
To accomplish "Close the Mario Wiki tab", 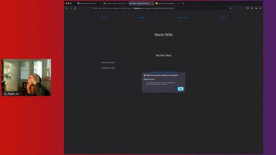I will [152, 3].
